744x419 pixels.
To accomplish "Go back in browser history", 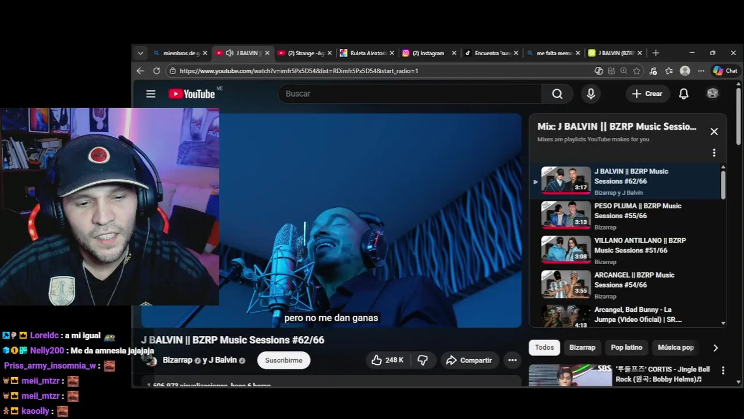I will (x=140, y=71).
